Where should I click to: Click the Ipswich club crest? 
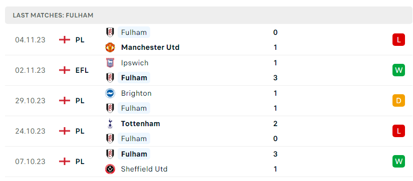pyautogui.click(x=110, y=63)
